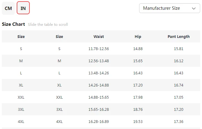Click the Pant Length column header
Screen dimensions: 202x129
pyautogui.click(x=179, y=36)
